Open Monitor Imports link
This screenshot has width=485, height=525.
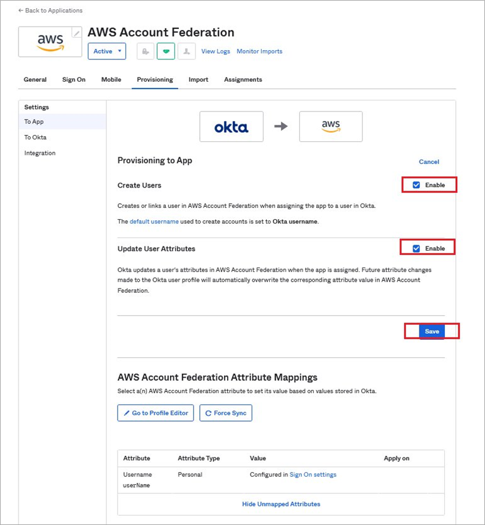pyautogui.click(x=260, y=51)
